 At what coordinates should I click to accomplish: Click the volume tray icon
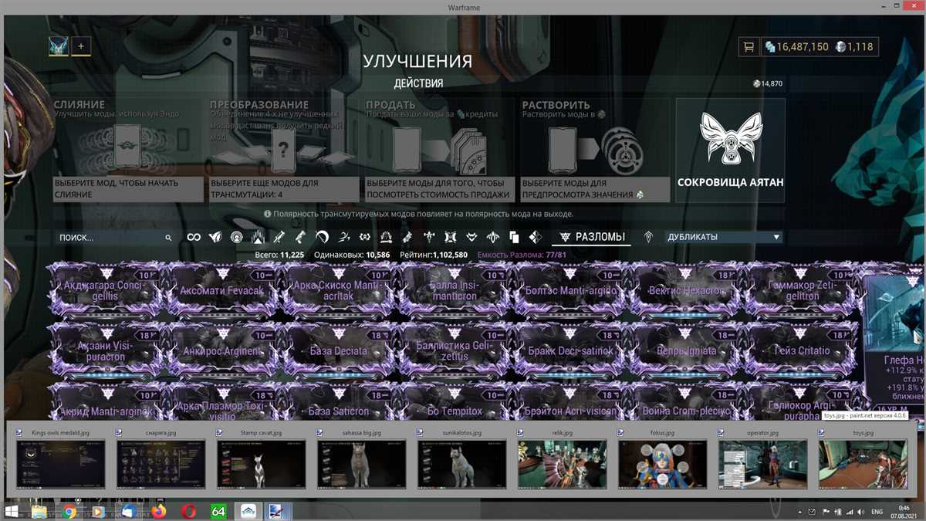point(861,512)
